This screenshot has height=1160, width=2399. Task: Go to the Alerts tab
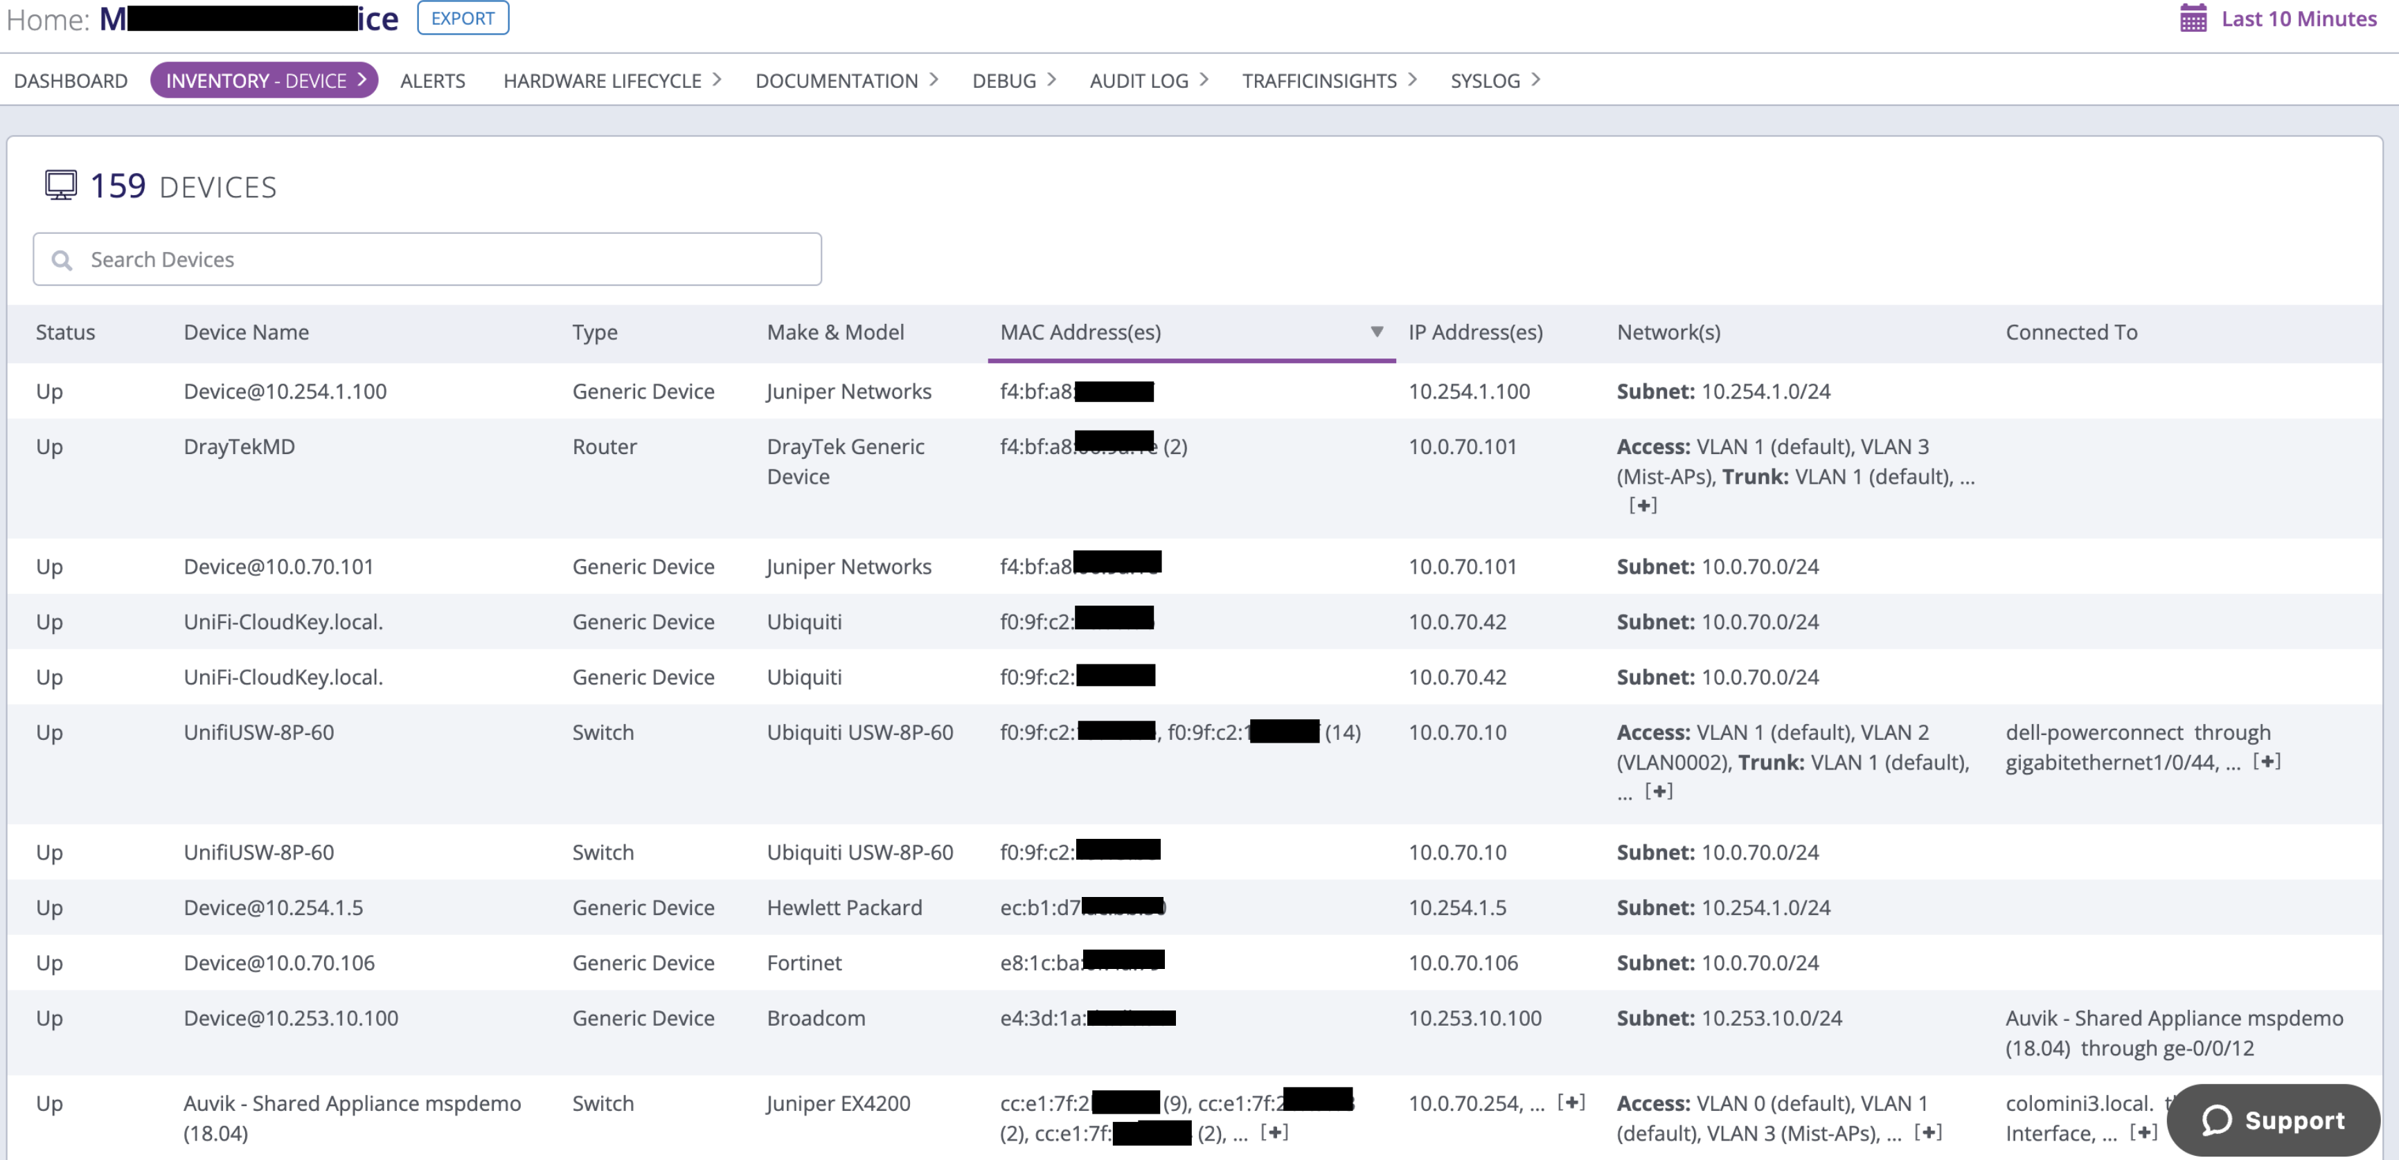[x=433, y=81]
